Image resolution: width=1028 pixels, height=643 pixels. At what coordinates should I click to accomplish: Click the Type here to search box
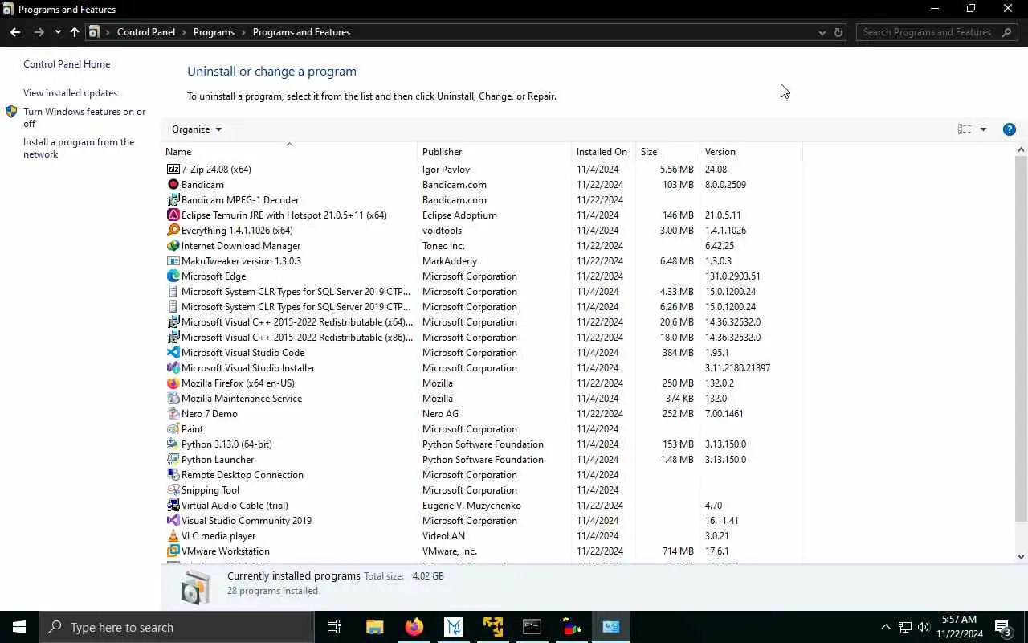176,627
